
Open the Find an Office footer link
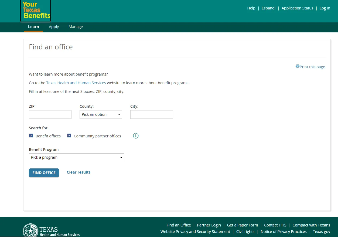(179, 225)
